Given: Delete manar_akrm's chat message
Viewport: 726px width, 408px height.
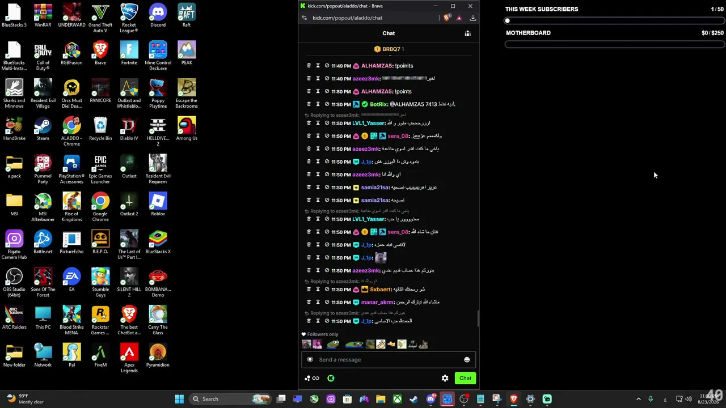Looking at the screenshot, I should click(309, 302).
